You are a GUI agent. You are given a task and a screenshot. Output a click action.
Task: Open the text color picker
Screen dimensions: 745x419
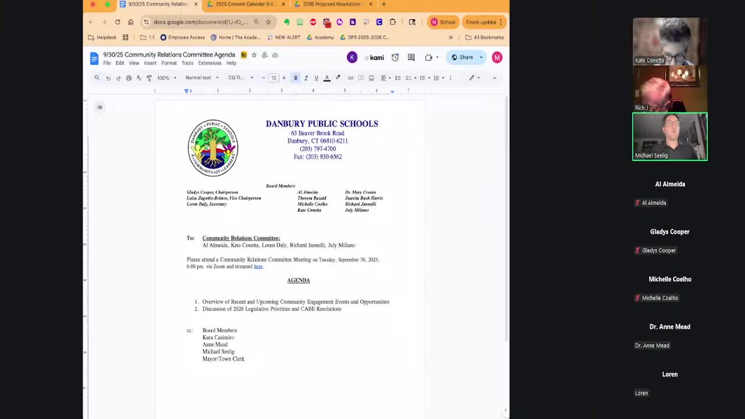point(327,78)
